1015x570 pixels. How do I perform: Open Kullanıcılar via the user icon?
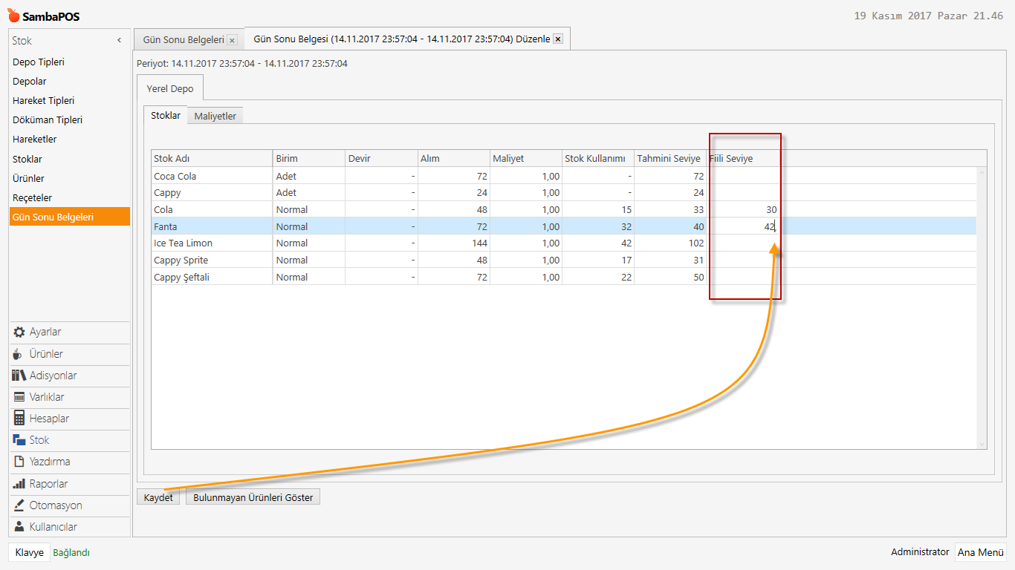pyautogui.click(x=19, y=527)
